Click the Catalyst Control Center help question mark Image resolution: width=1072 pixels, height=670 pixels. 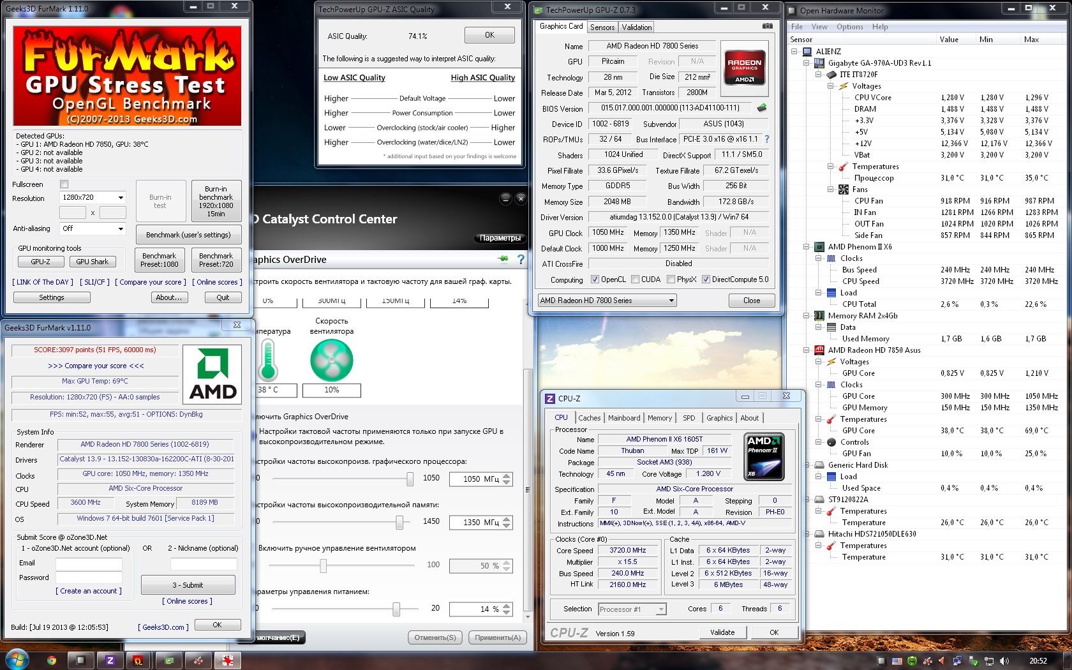(x=521, y=260)
